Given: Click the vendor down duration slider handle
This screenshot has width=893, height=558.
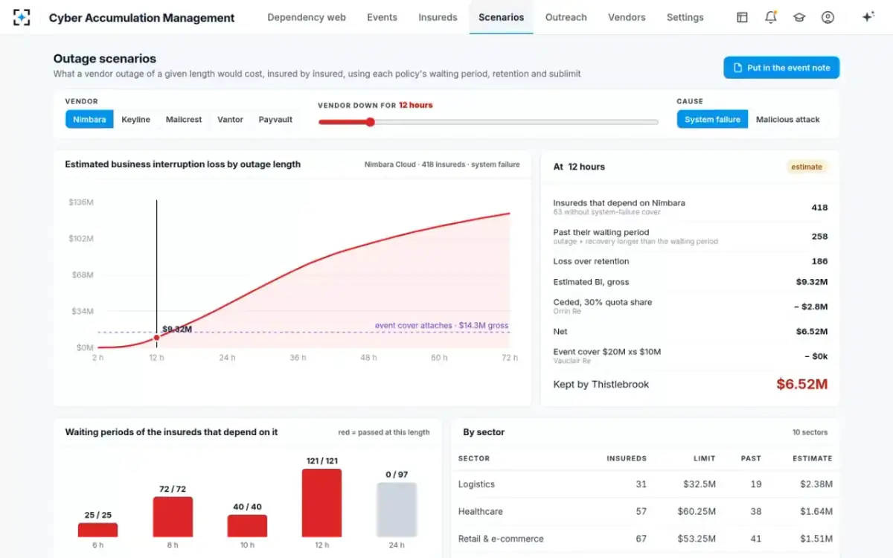Looking at the screenshot, I should 370,122.
